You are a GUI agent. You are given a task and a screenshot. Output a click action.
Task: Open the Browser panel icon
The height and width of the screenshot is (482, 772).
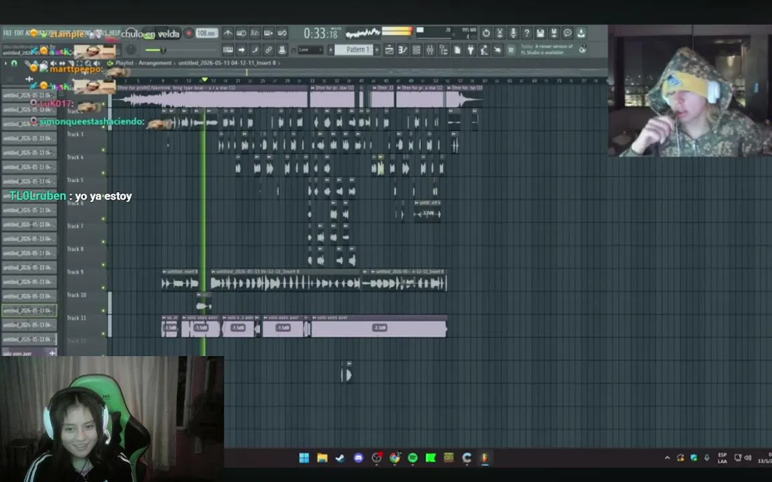444,50
